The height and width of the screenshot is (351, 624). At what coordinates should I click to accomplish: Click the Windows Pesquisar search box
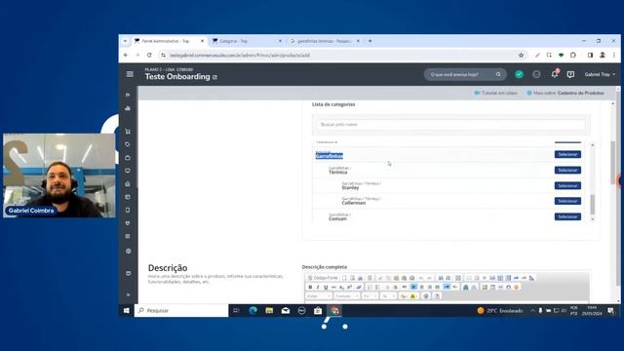coord(181,310)
